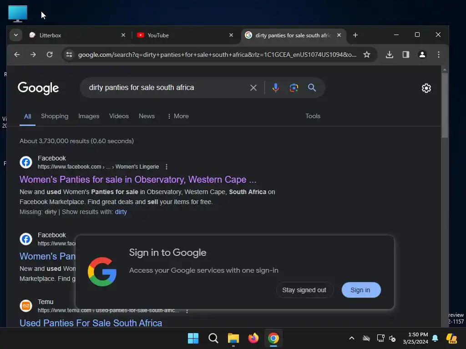466x349 pixels.
Task: Switch to the Litterbox tab
Action: point(77,35)
